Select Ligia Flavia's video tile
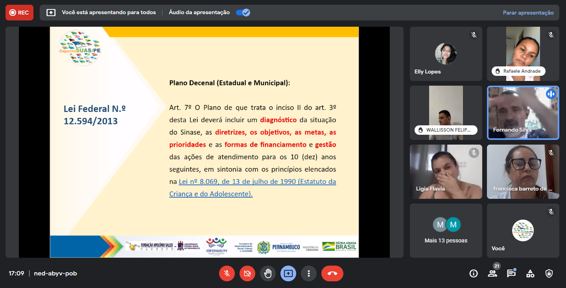Screen dimensions: 566x288 pos(446,172)
